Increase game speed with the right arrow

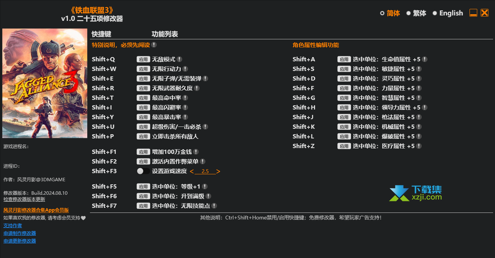click(x=218, y=171)
